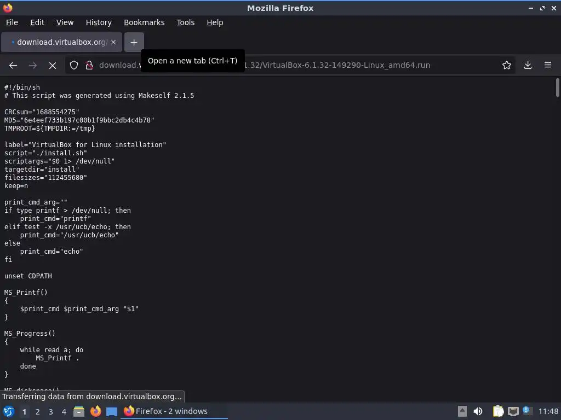Open the volume speaker tray icon
The width and height of the screenshot is (561, 420).
478,411
